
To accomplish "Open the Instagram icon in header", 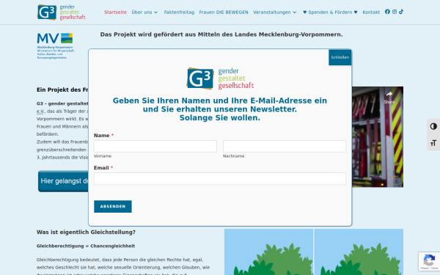I will pos(395,12).
